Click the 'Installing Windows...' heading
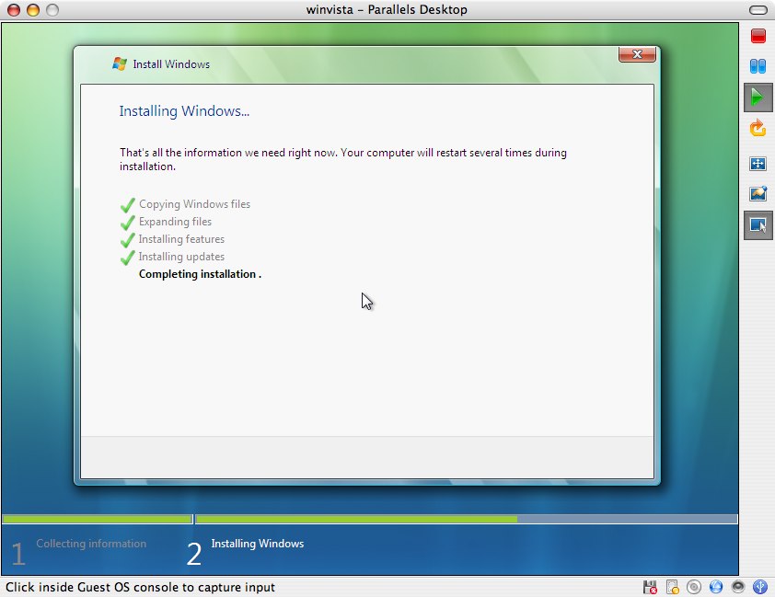Image resolution: width=775 pixels, height=597 pixels. point(184,111)
